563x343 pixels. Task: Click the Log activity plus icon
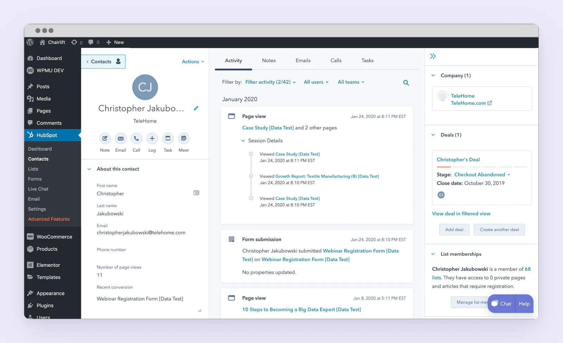pyautogui.click(x=152, y=138)
